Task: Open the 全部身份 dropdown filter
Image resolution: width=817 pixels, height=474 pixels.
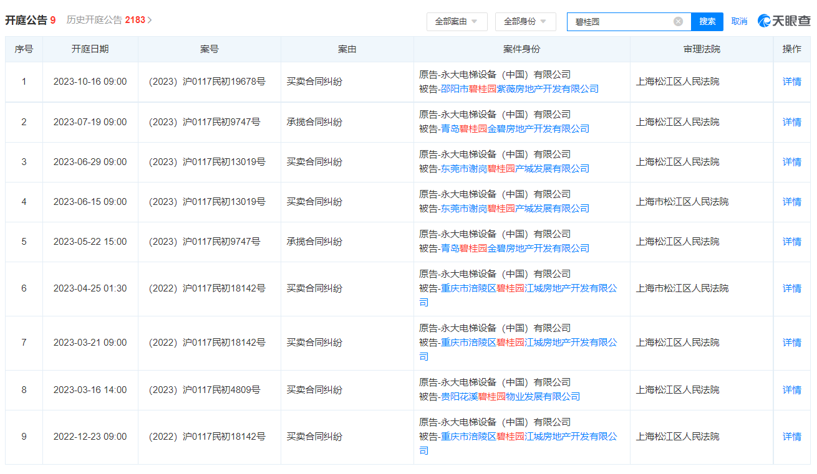Action: 525,21
